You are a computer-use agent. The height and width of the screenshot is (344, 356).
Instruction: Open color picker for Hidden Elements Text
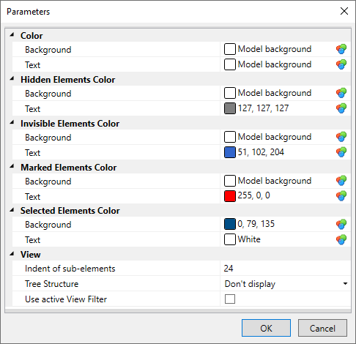(341, 108)
